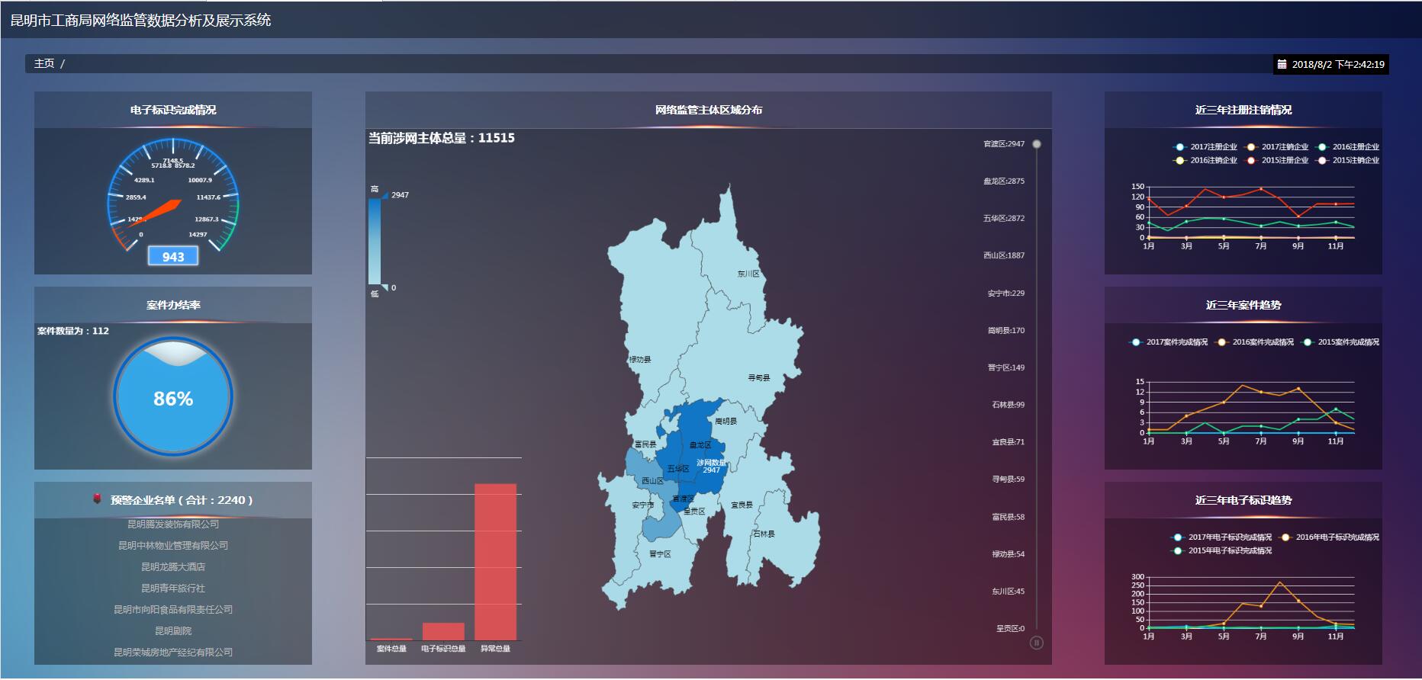
Task: Hide the 2016案件完成情况 series
Action: (1255, 342)
